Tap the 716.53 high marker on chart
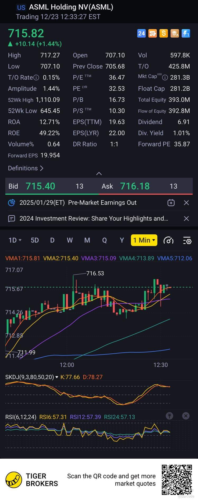This screenshot has height=501, width=198. pos(95,273)
